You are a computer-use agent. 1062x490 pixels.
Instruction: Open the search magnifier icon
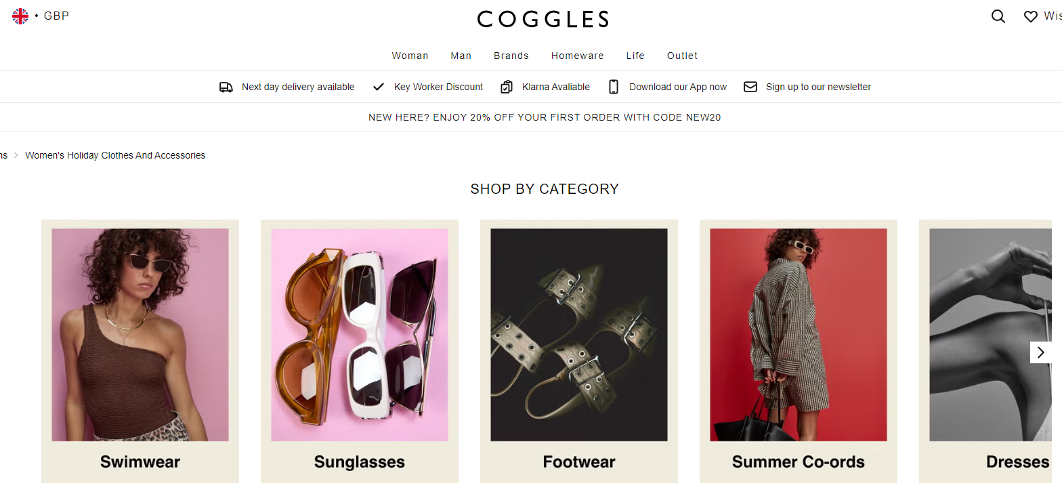pos(998,16)
